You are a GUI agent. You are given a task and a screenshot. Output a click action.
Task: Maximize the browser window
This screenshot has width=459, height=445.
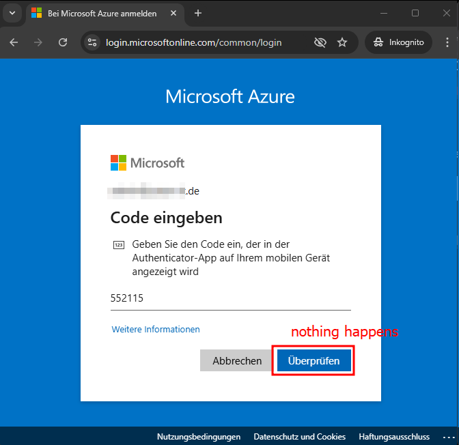(x=415, y=13)
